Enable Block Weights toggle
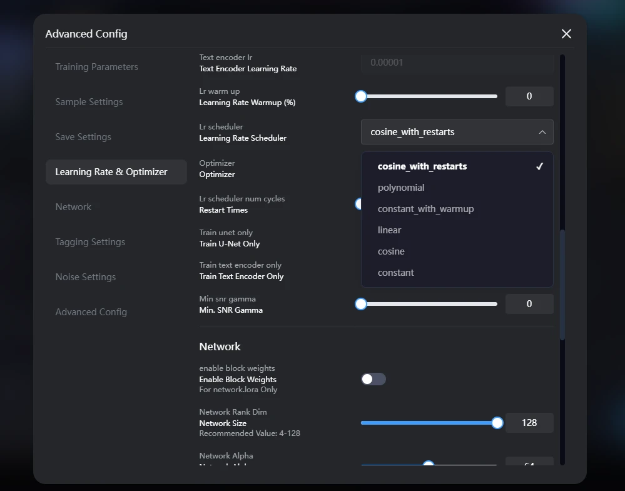Viewport: 625px width, 491px height. (x=373, y=379)
